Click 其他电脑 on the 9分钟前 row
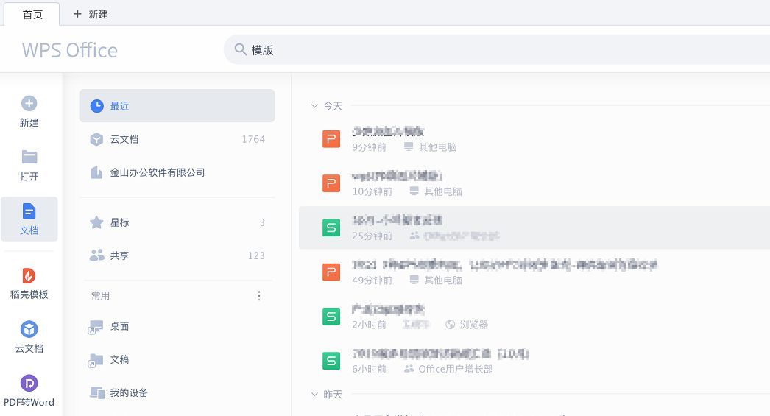 [437, 147]
